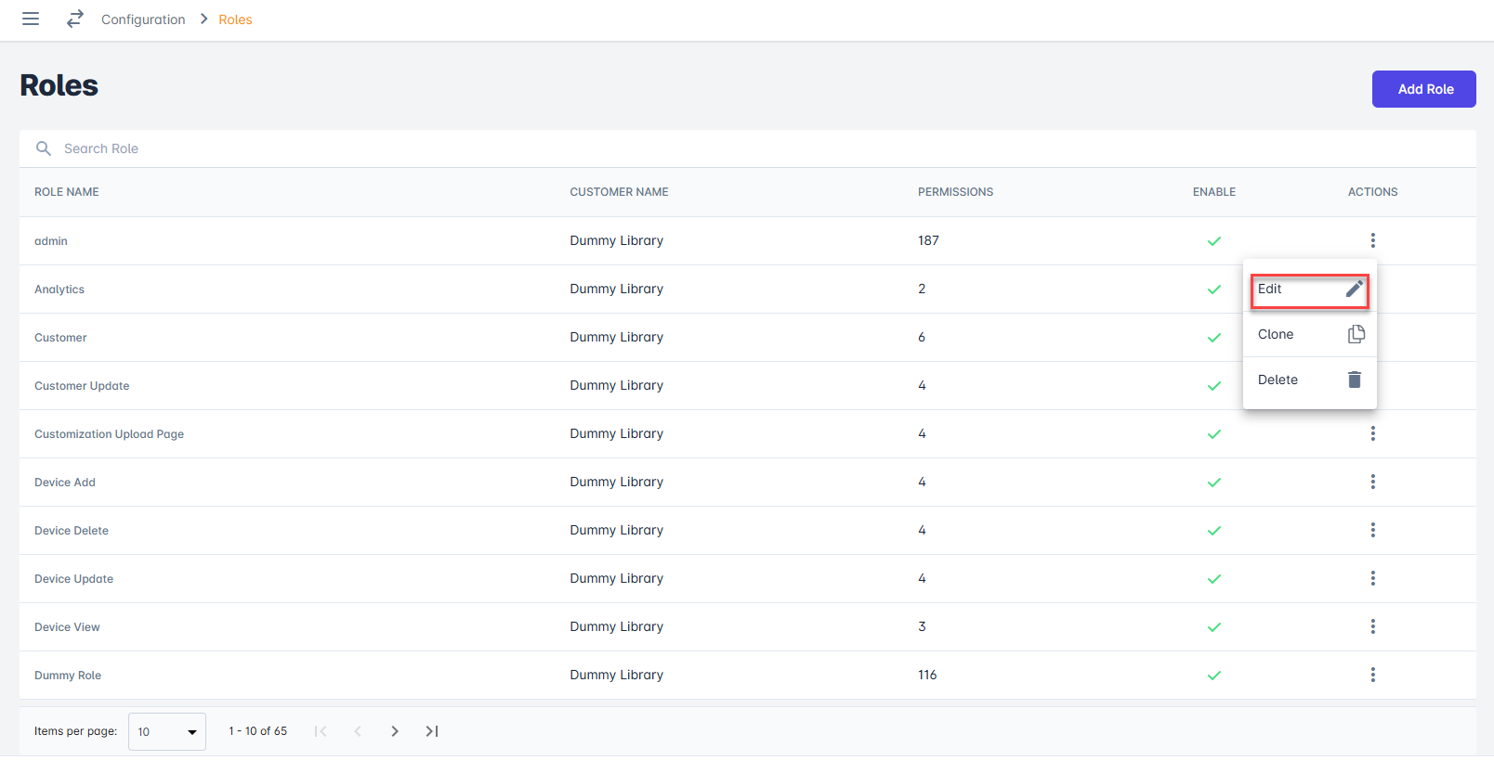Click the search magnifier icon
This screenshot has width=1494, height=760.
44,148
